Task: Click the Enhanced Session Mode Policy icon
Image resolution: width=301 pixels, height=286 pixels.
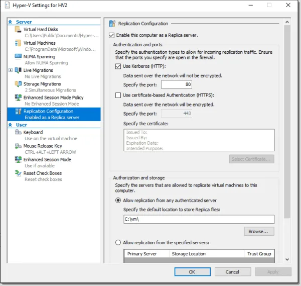Action: click(18, 98)
